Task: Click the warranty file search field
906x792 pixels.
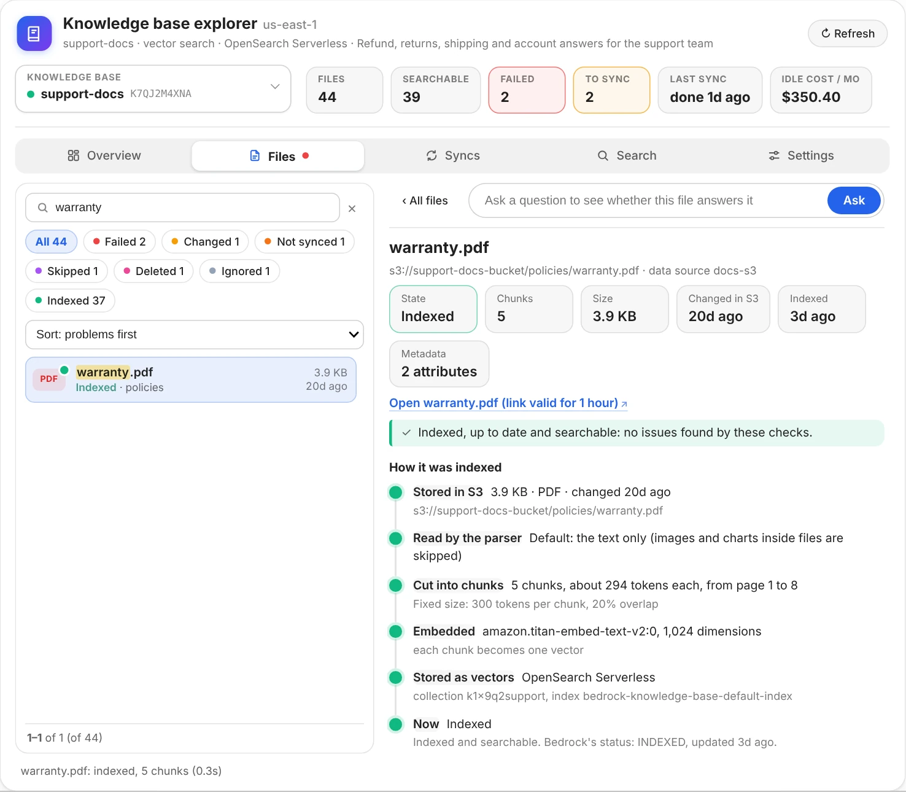Action: (182, 208)
